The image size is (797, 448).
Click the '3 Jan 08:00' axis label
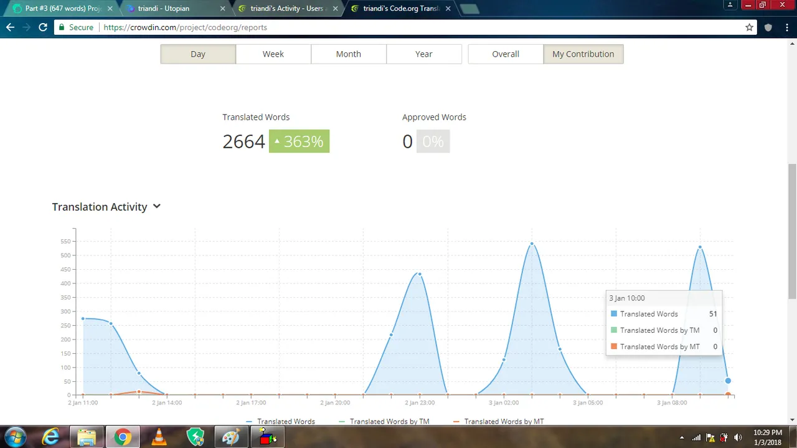pos(672,403)
